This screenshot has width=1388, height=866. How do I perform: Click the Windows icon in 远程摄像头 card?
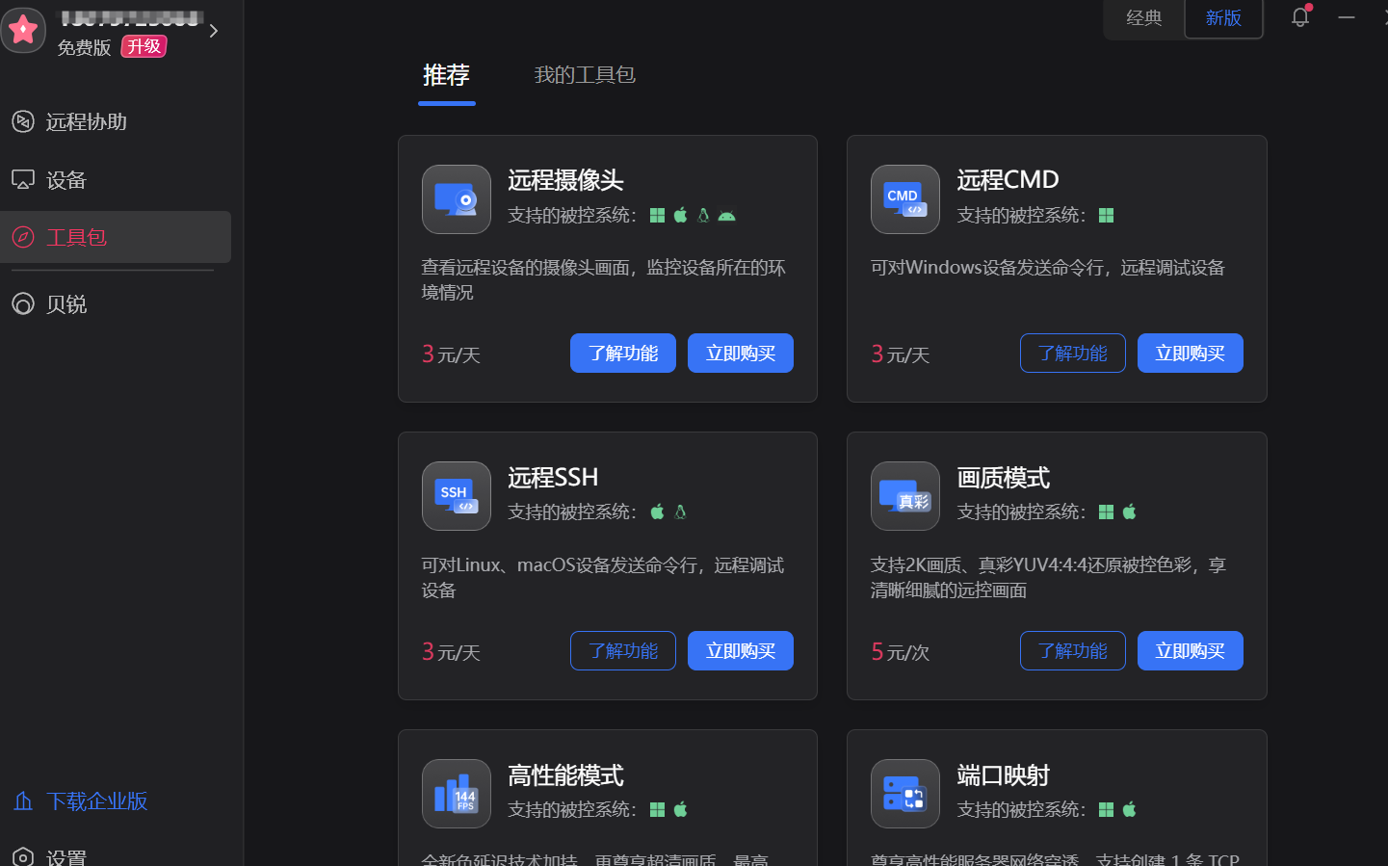point(657,216)
